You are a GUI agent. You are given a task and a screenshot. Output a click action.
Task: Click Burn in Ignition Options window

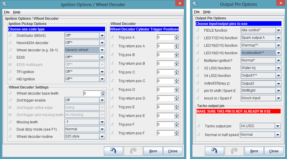(153, 151)
